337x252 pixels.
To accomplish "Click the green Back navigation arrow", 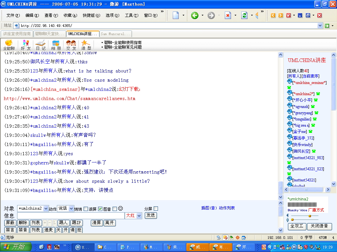I will point(195,15).
